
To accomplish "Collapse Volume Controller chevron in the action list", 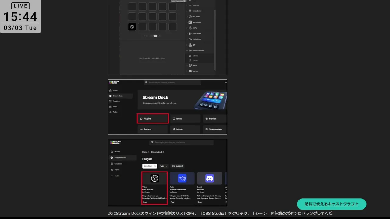I will point(187,51).
